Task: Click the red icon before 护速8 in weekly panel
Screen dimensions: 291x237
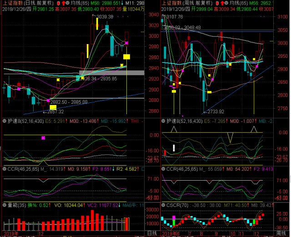Action: click(164, 121)
